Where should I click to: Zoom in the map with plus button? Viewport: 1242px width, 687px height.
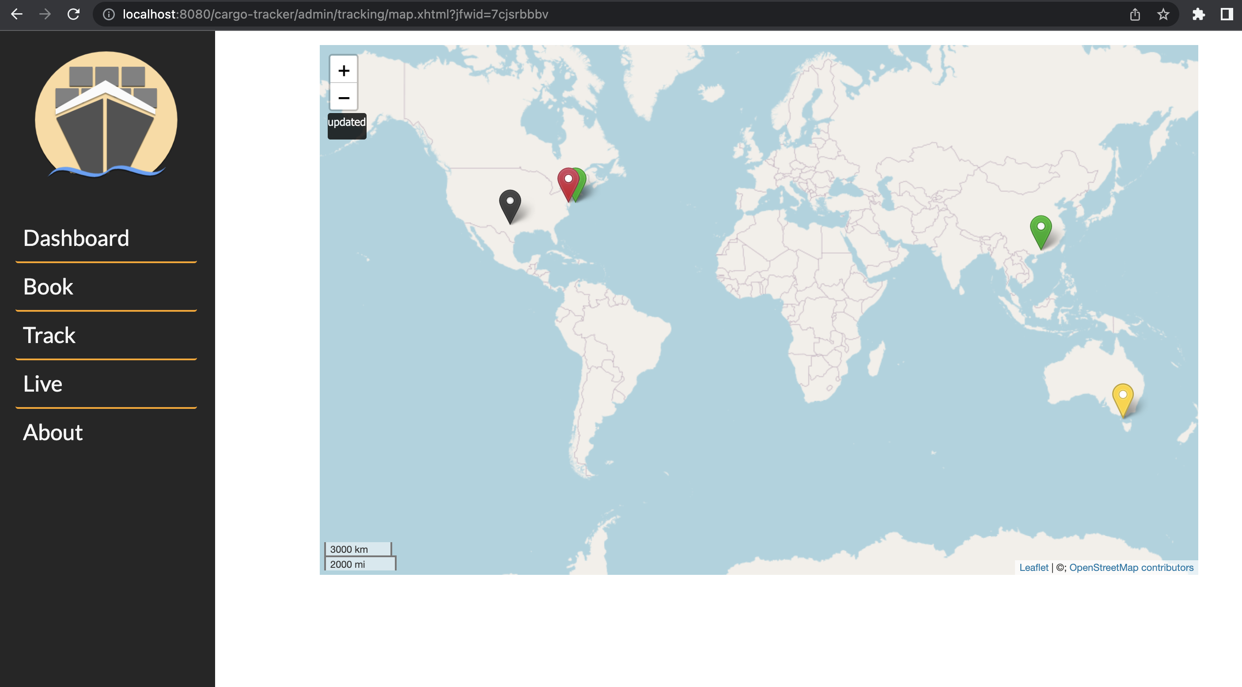tap(343, 71)
